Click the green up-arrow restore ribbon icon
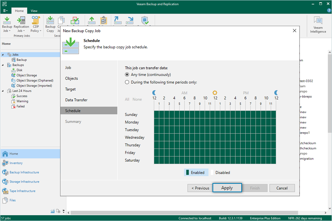 (x=92, y=20)
